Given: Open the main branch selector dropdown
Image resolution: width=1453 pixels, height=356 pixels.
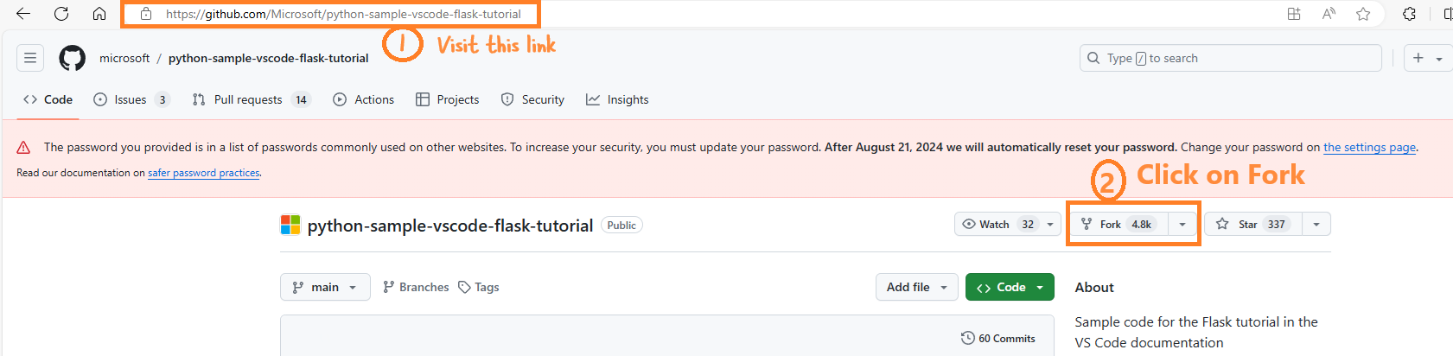Looking at the screenshot, I should pos(325,287).
